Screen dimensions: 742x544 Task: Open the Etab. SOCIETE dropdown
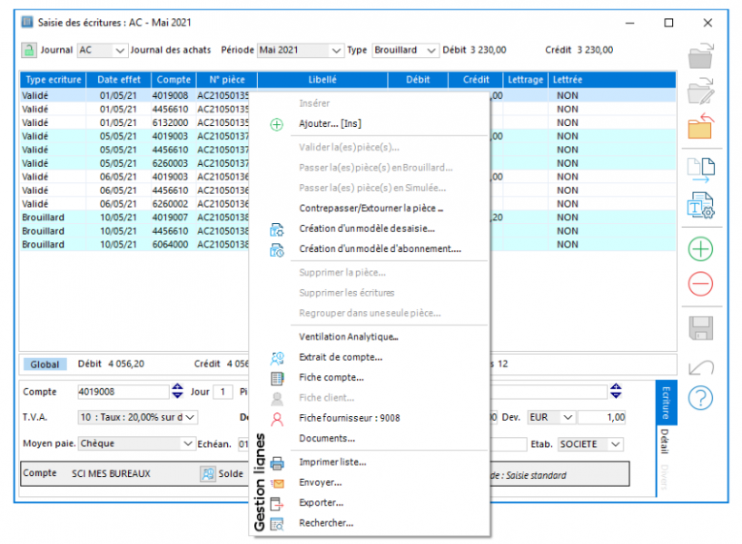tap(615, 444)
